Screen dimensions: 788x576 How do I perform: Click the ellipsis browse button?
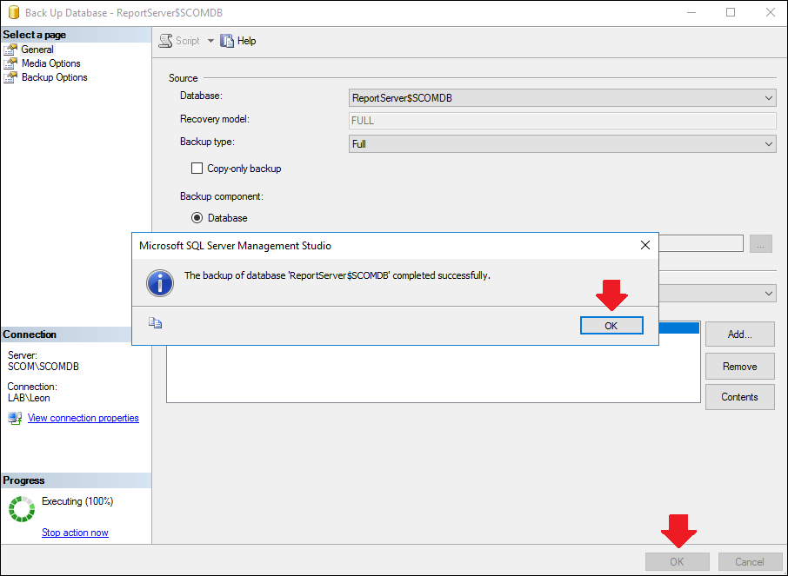pos(761,243)
